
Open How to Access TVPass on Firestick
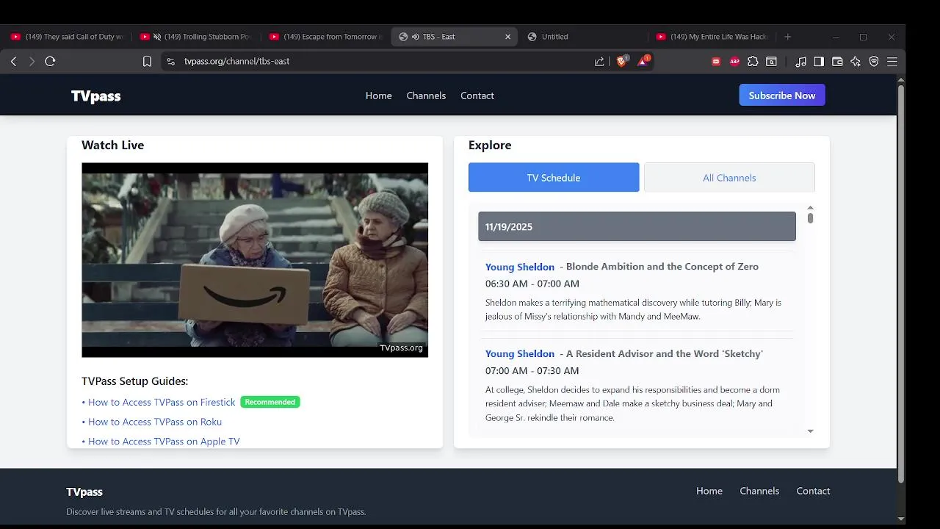coord(162,403)
